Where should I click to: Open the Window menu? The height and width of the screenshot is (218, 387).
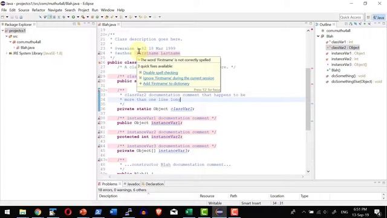[108, 10]
